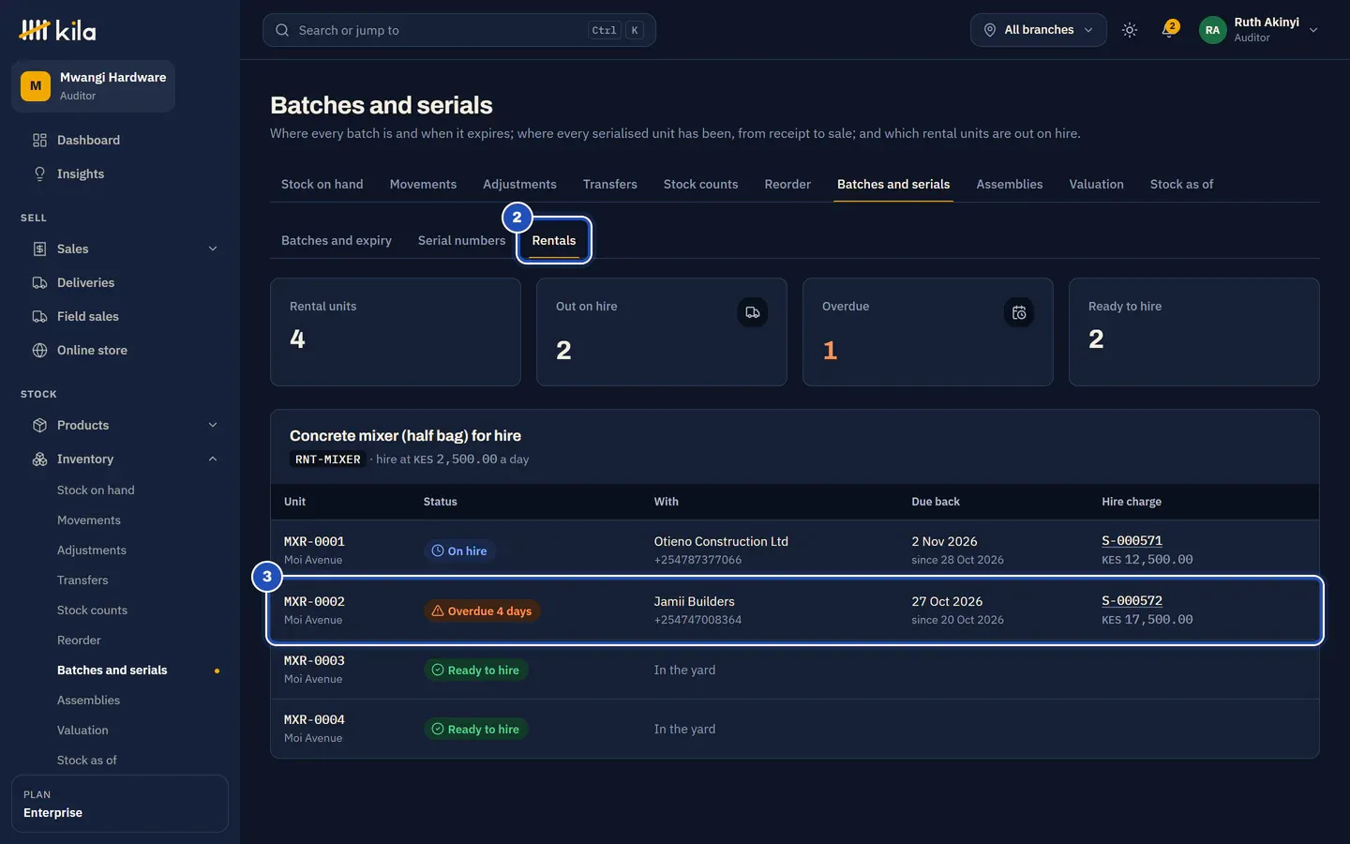Viewport: 1350px width, 844px height.
Task: Open the All branches dropdown
Action: click(1038, 30)
